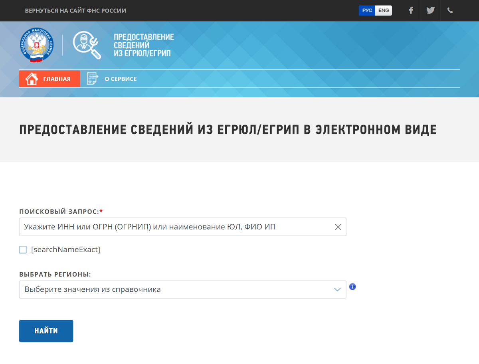Open the Twitter page icon
Image resolution: width=479 pixels, height=364 pixels.
pyautogui.click(x=430, y=10)
